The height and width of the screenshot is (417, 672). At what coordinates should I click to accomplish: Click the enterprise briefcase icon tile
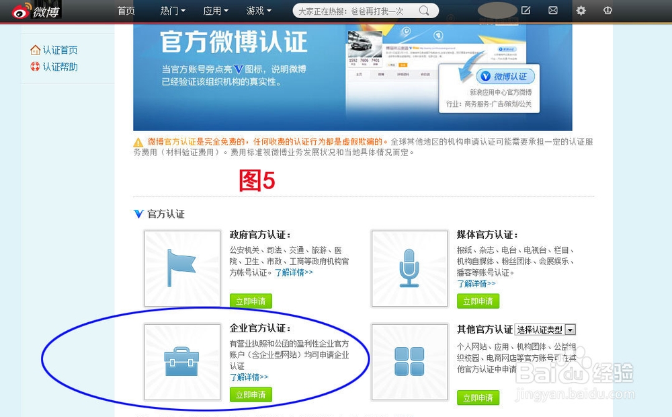click(x=183, y=362)
